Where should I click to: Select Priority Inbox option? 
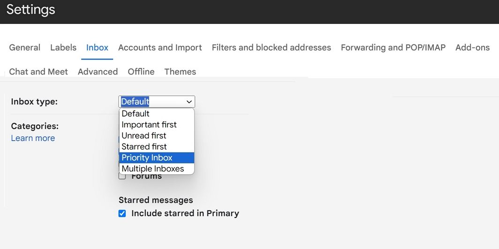click(x=147, y=158)
